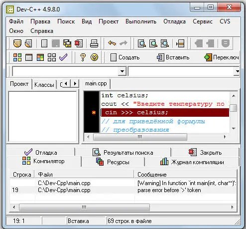Click the Find magnifier icon
This screenshot has width=246, height=229.
coord(142,43)
